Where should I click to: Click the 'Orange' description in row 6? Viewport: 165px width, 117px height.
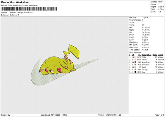(144, 70)
